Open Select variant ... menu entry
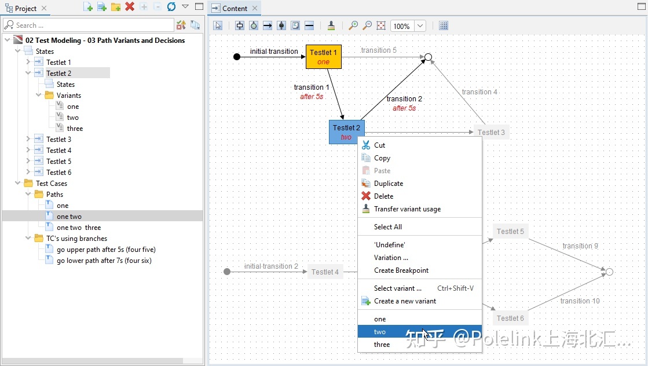The image size is (648, 366). [x=419, y=288]
